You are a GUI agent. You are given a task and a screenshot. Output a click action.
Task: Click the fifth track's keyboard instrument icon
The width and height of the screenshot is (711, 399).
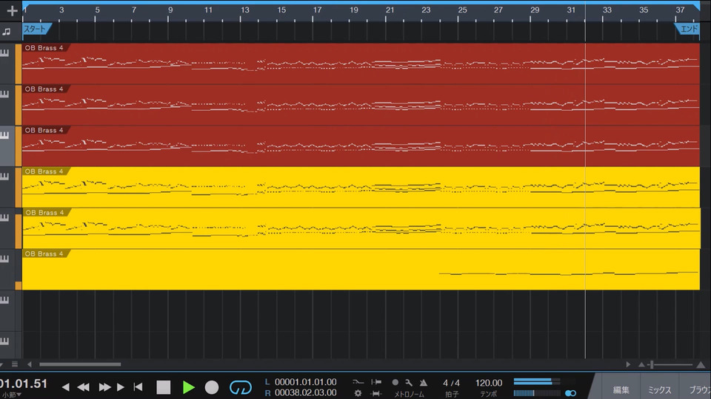(4, 217)
